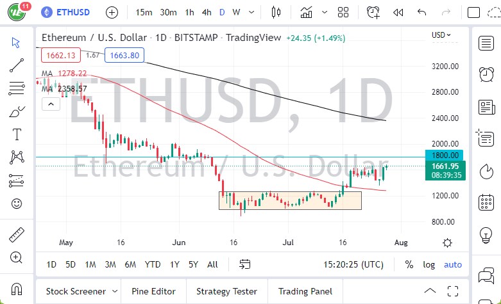The image size is (501, 304).
Task: Toggle percent scale mode
Action: (409, 264)
